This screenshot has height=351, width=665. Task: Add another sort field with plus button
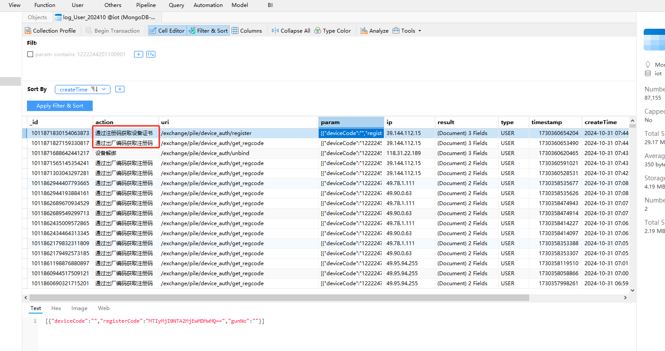point(120,89)
